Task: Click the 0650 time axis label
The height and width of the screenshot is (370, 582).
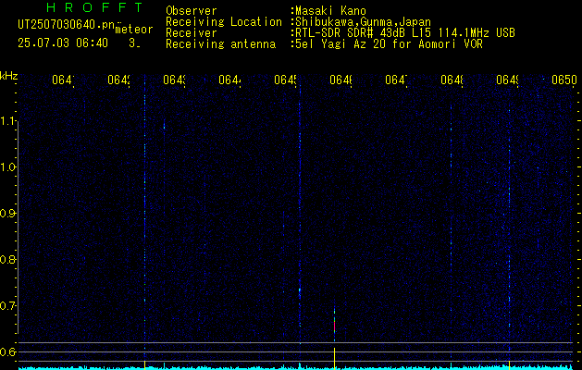Action: [x=564, y=80]
